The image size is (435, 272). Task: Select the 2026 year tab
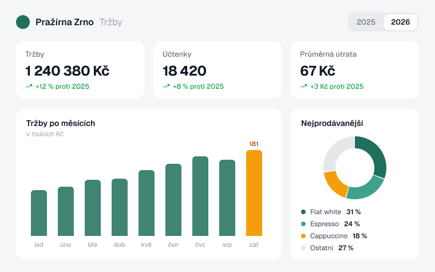pyautogui.click(x=400, y=22)
